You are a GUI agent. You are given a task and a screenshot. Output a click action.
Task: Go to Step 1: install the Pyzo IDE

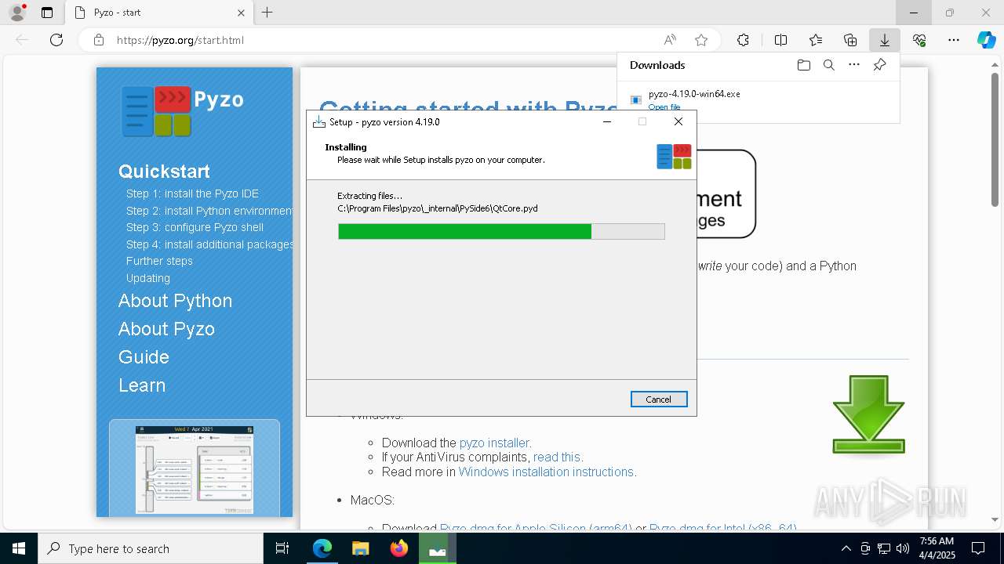192,193
